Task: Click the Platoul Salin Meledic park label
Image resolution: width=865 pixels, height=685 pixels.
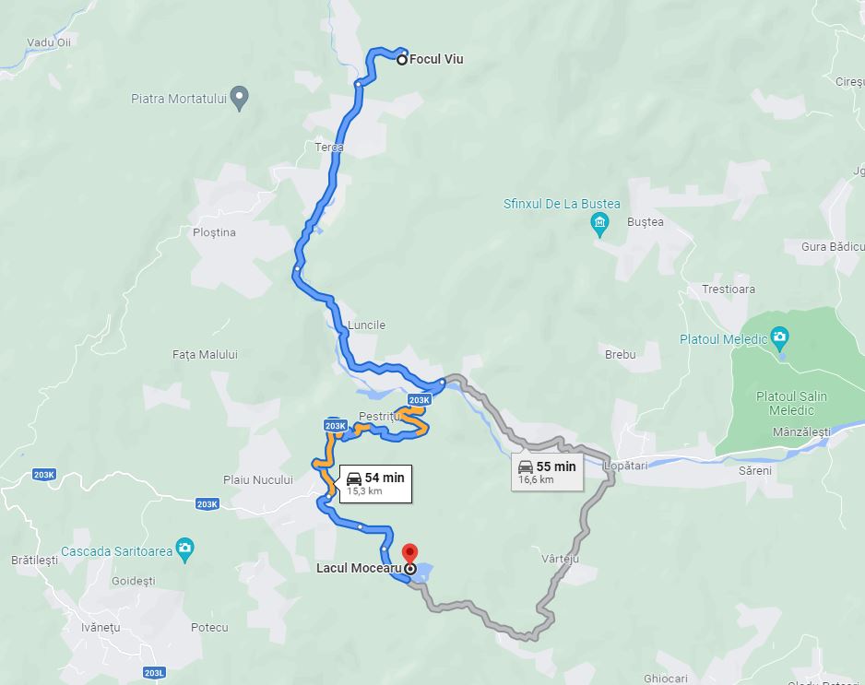Action: [791, 403]
